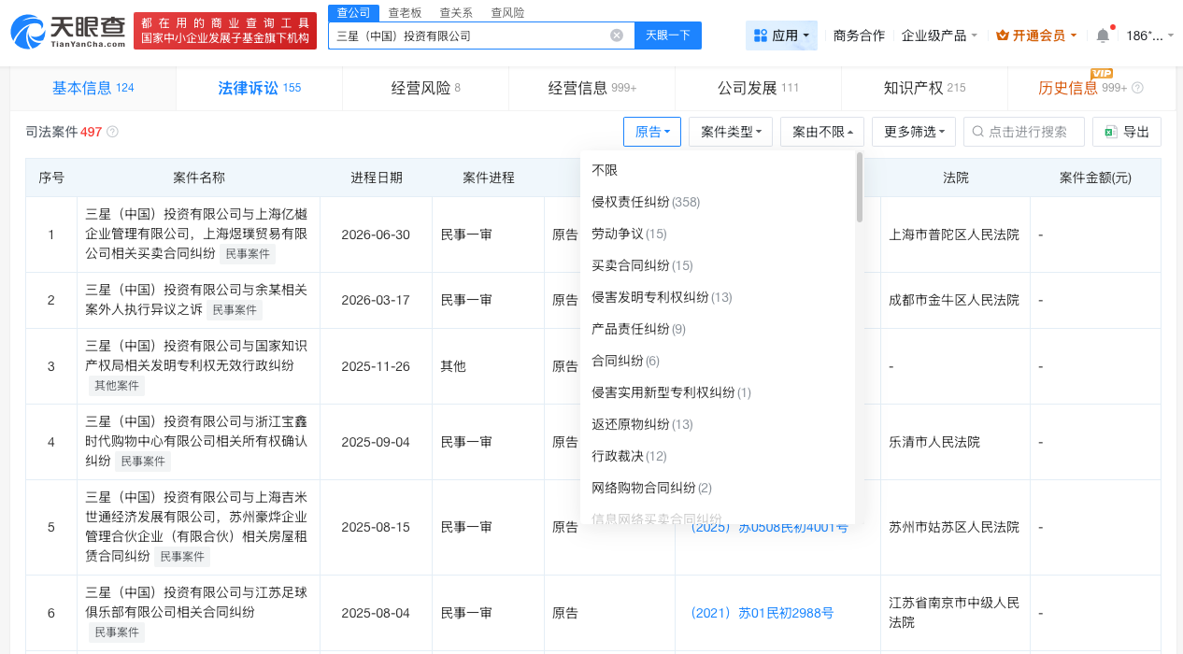Click the 天眼一下 search button
The height and width of the screenshot is (654, 1183).
tap(668, 36)
